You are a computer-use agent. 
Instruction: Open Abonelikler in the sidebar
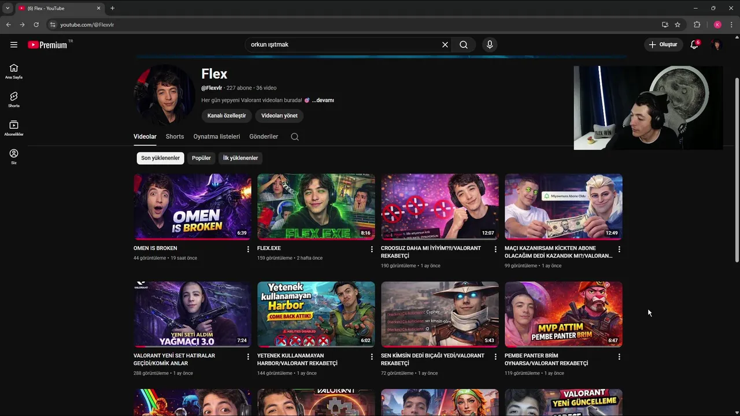point(14,128)
